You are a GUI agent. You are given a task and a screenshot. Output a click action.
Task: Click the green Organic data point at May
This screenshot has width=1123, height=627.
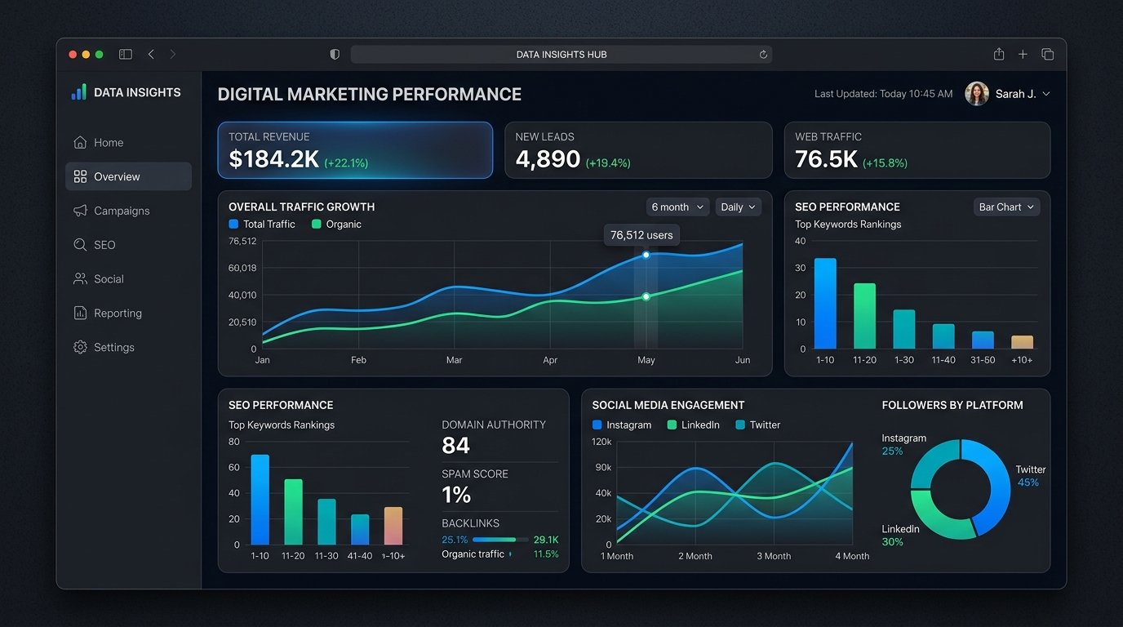[646, 296]
